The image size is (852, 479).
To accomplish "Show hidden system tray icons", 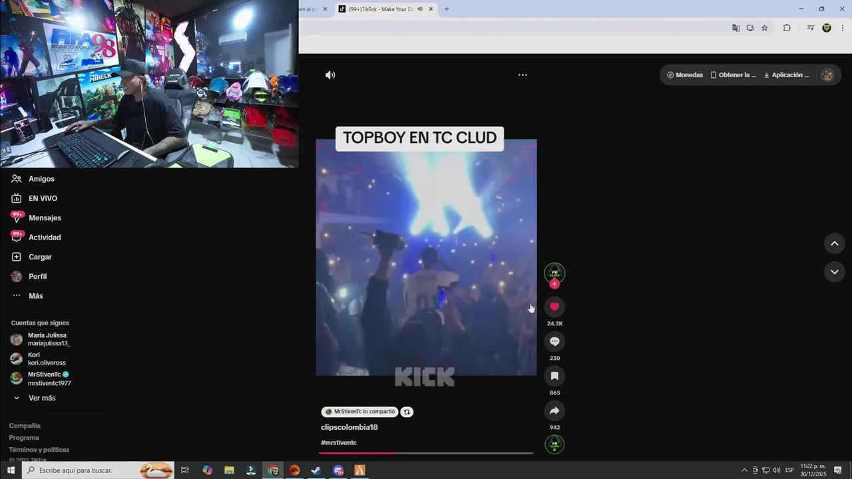I will click(744, 470).
